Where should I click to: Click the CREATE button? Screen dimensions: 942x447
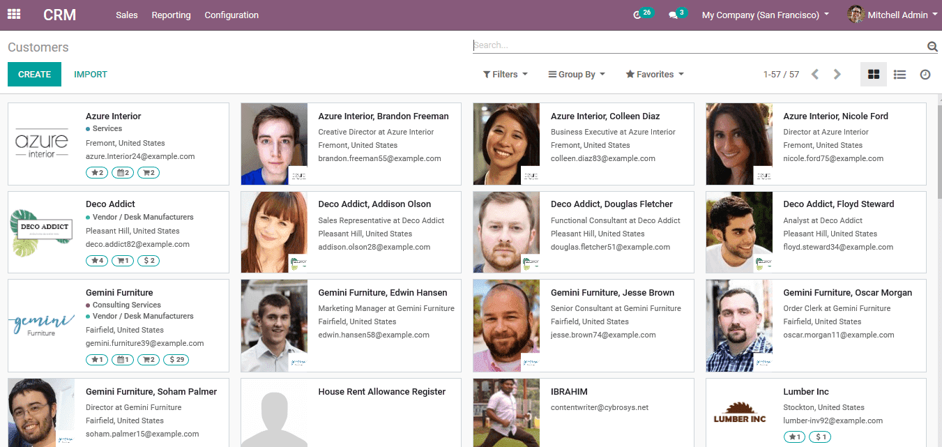34,75
